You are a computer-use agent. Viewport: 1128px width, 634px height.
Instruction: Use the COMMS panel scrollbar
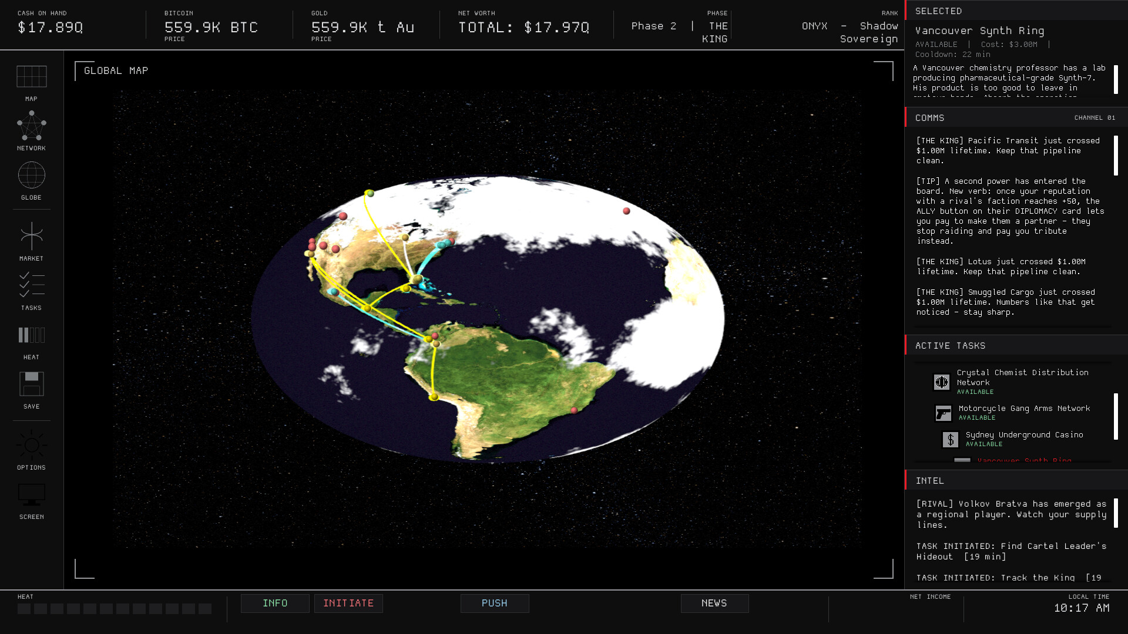click(1116, 156)
